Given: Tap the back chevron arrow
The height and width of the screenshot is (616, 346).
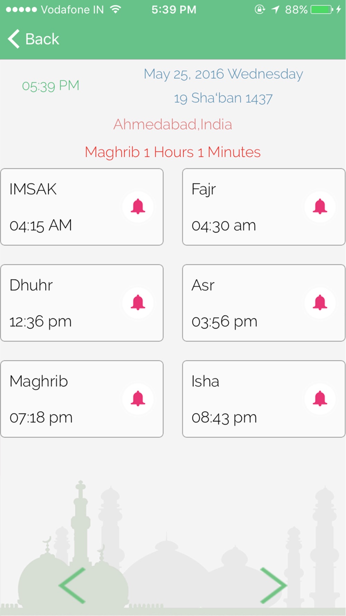Looking at the screenshot, I should 14,39.
